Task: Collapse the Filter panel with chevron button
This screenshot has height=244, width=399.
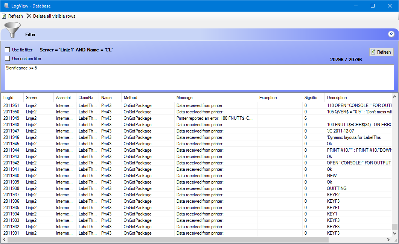Action: [x=391, y=34]
